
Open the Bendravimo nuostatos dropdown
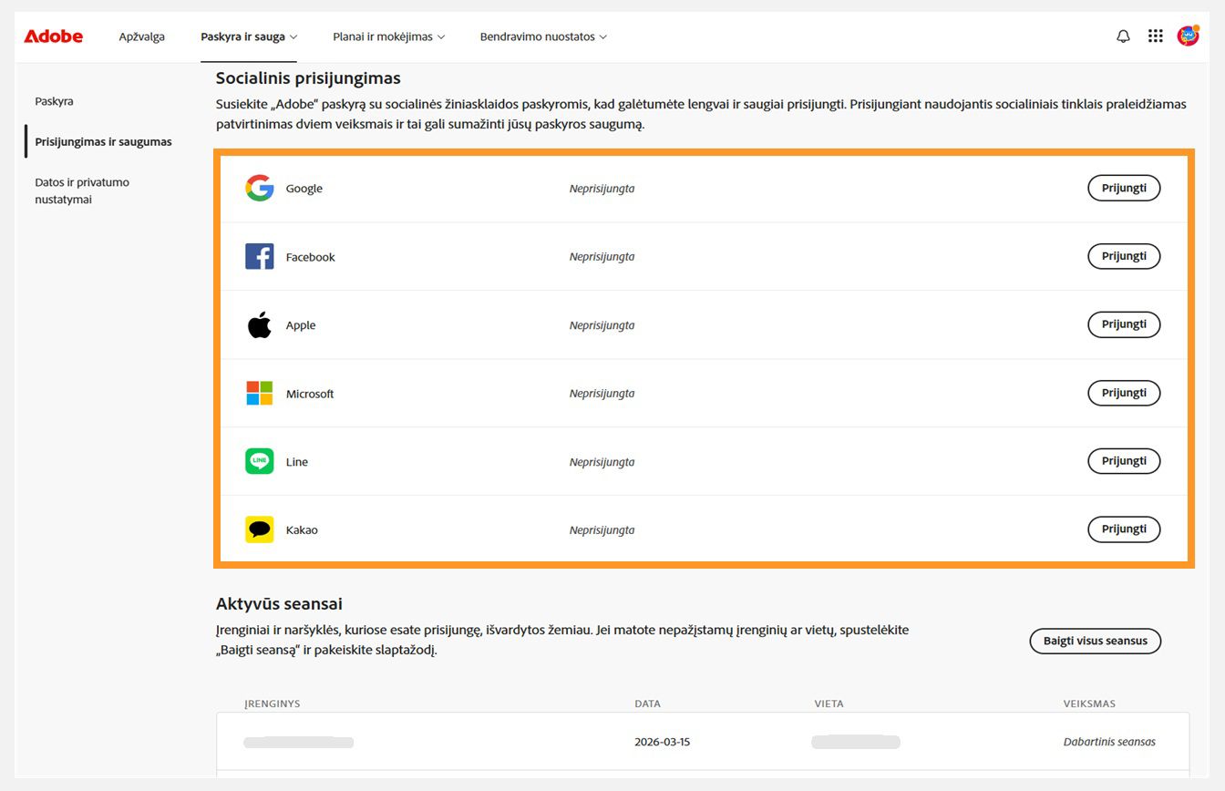pos(543,36)
